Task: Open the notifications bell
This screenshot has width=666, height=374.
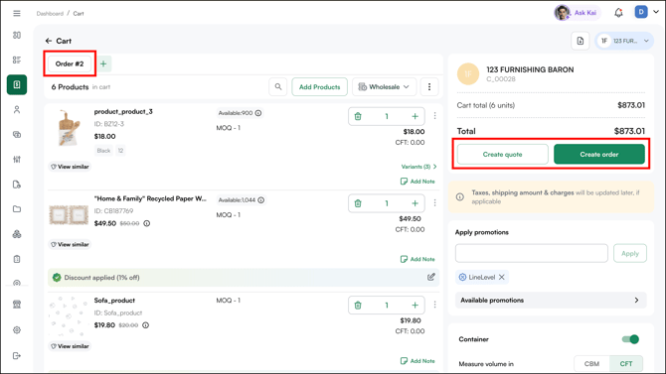Action: coord(618,13)
